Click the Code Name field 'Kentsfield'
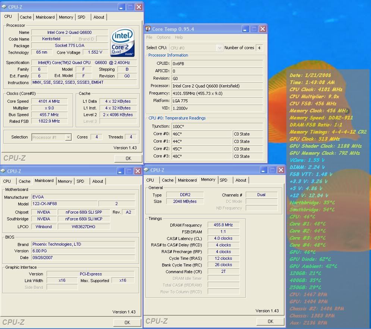Viewport: 371px width, 329px height. pos(51,39)
